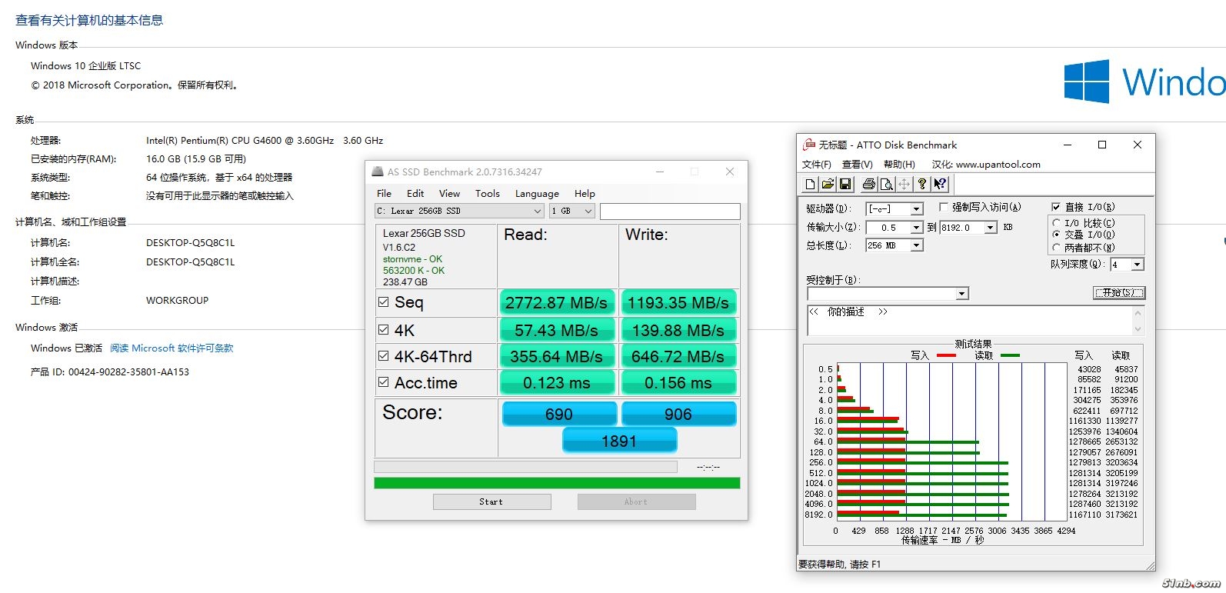Open the 受控制于(B) dropdown
The width and height of the screenshot is (1226, 593).
pyautogui.click(x=888, y=294)
